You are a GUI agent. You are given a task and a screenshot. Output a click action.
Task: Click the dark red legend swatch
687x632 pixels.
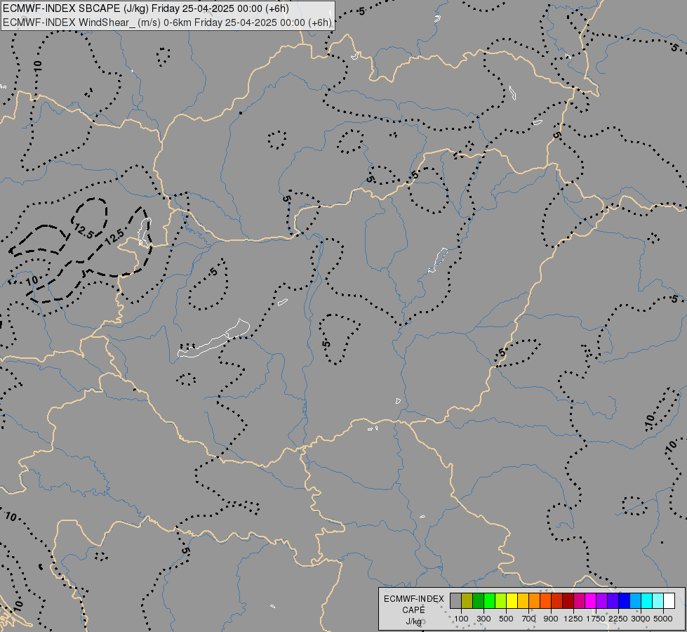coord(568,600)
